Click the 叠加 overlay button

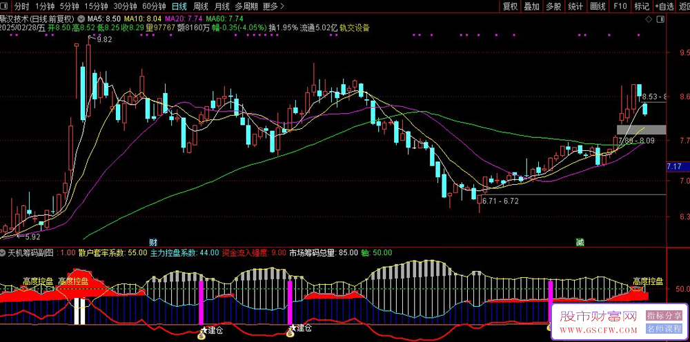pyautogui.click(x=531, y=6)
